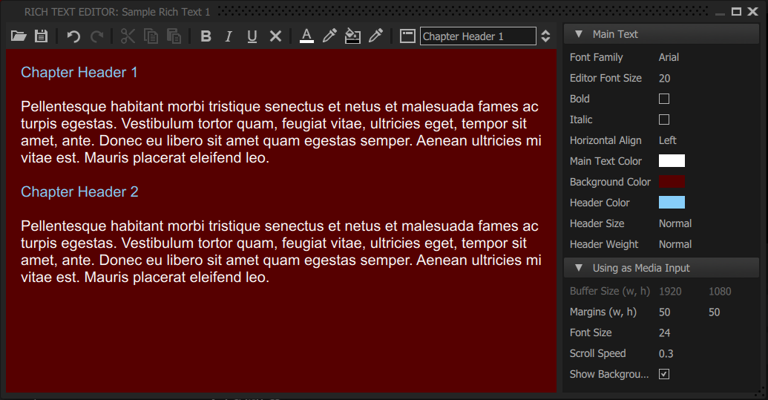The width and height of the screenshot is (768, 400).
Task: Edit the Margins height value 50
Action: click(x=714, y=312)
